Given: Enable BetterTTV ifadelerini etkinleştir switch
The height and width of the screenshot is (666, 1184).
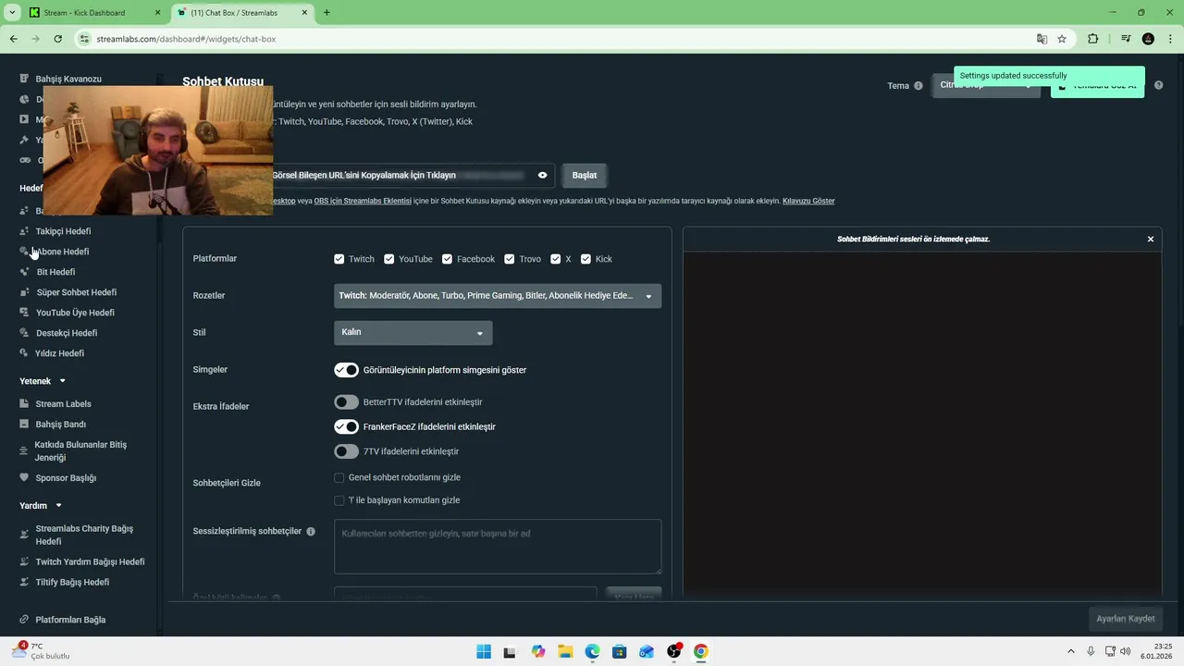Looking at the screenshot, I should 346,402.
